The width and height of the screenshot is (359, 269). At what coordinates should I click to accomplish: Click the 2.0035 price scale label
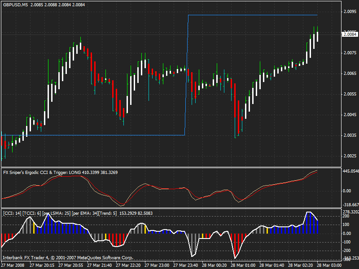pyautogui.click(x=350, y=135)
